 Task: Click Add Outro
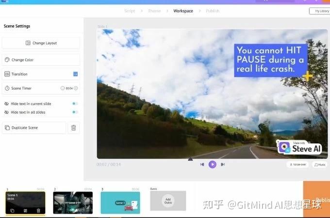coord(168,201)
